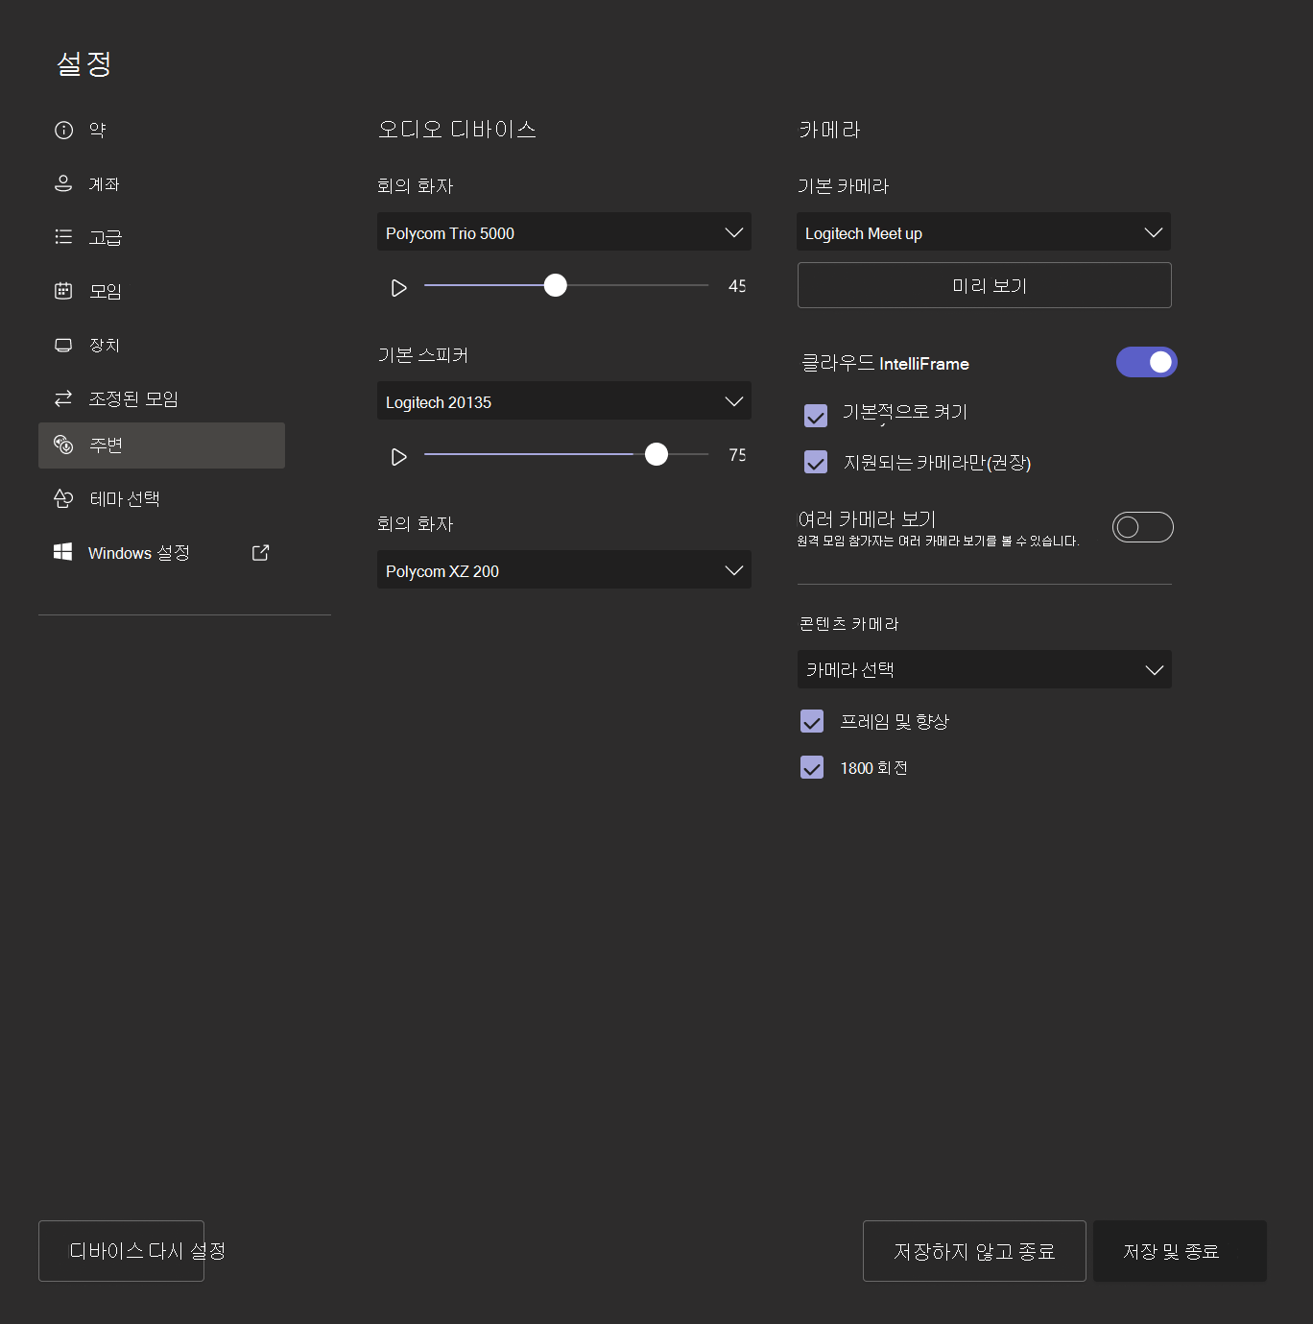Click the 기본 스피커 label

coord(423,355)
